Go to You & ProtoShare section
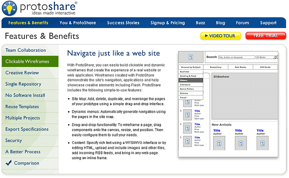Viewport: 289px width, 178px height. click(x=77, y=23)
